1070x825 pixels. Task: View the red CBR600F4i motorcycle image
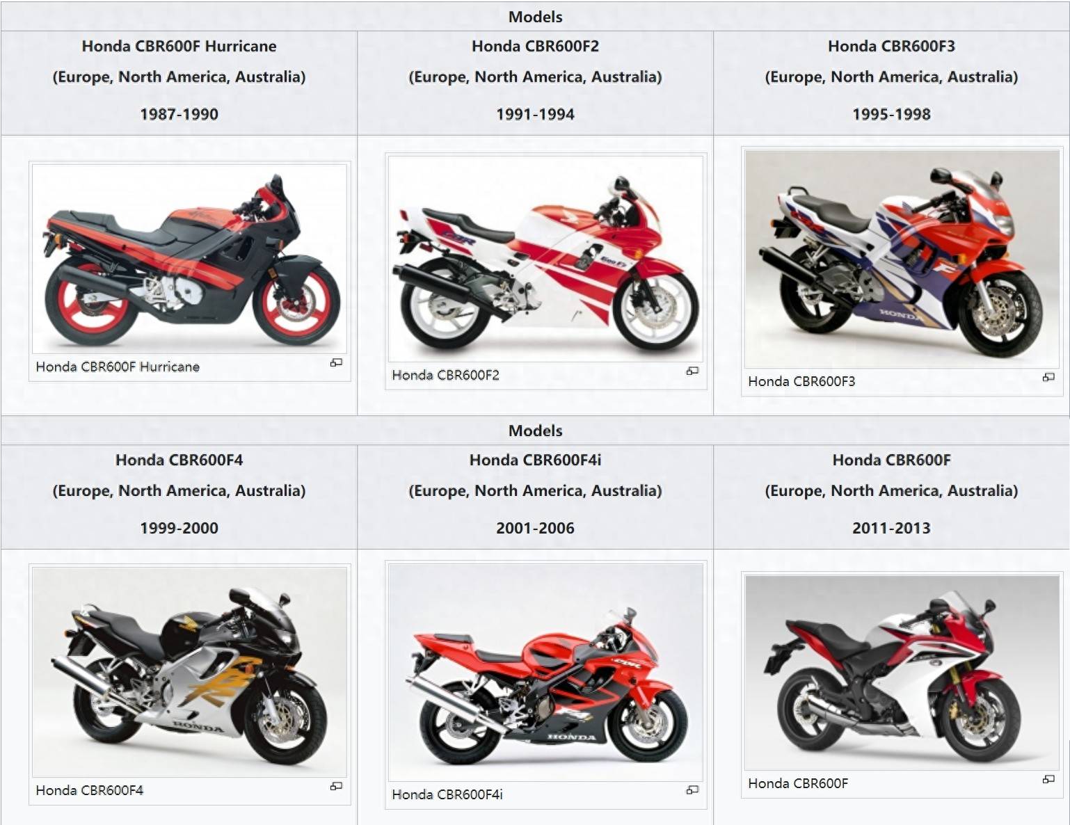point(545,672)
